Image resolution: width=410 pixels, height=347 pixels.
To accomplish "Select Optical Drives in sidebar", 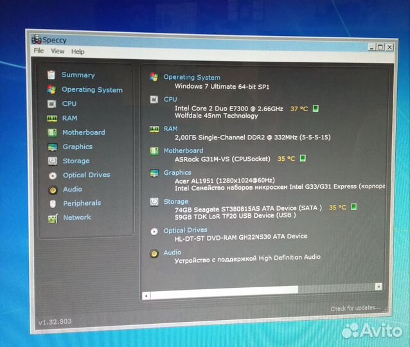I will tap(86, 175).
